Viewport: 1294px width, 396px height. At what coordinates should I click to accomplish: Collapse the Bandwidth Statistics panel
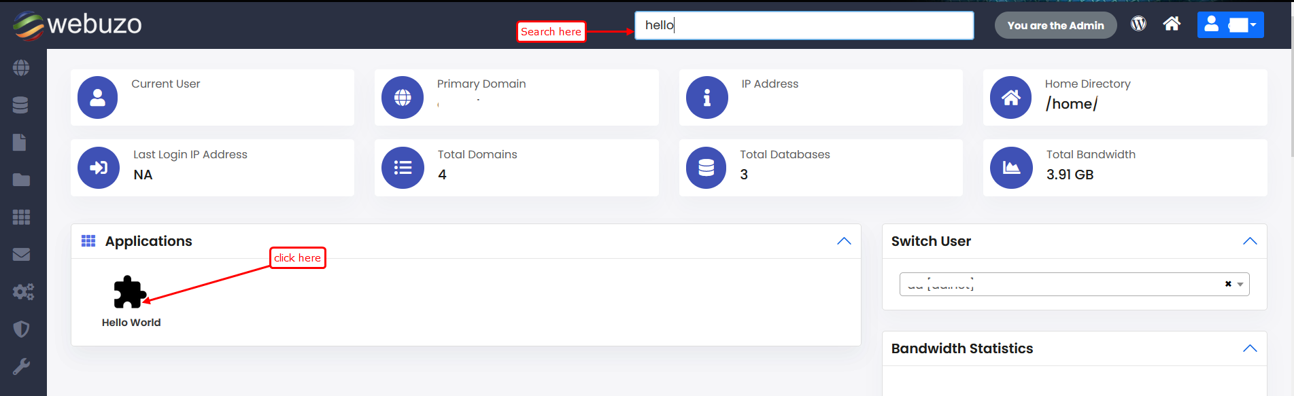click(x=1250, y=348)
